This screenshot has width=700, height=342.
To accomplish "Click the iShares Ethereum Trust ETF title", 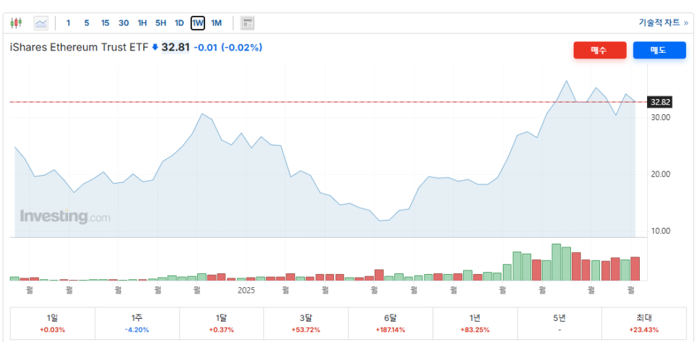I will (79, 47).
